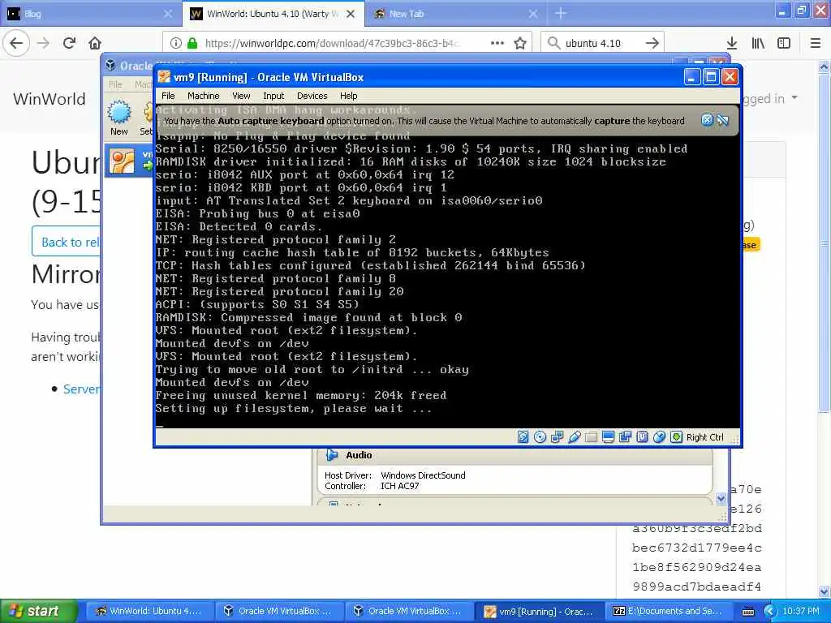
Task: Open the Firefox hamburger menu
Action: [x=816, y=43]
